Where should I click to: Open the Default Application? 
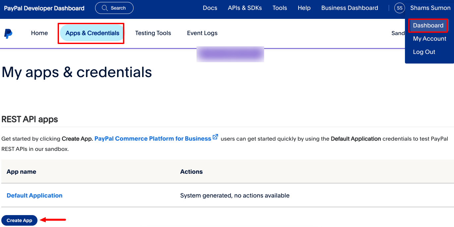(x=34, y=195)
